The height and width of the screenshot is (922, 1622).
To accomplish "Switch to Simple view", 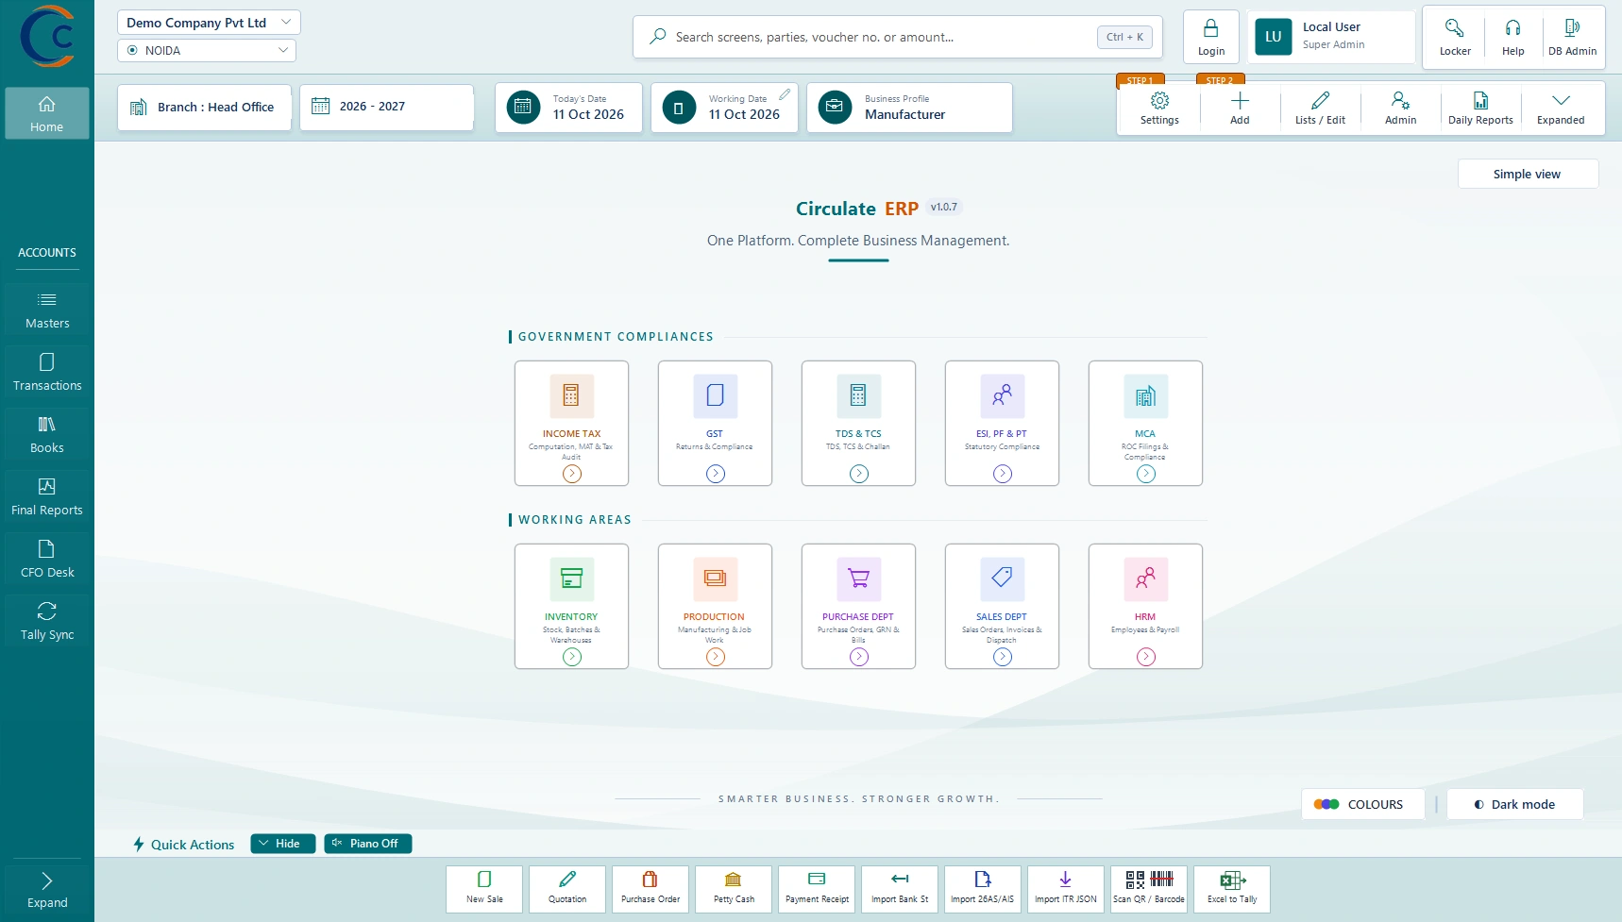I will pos(1528,174).
